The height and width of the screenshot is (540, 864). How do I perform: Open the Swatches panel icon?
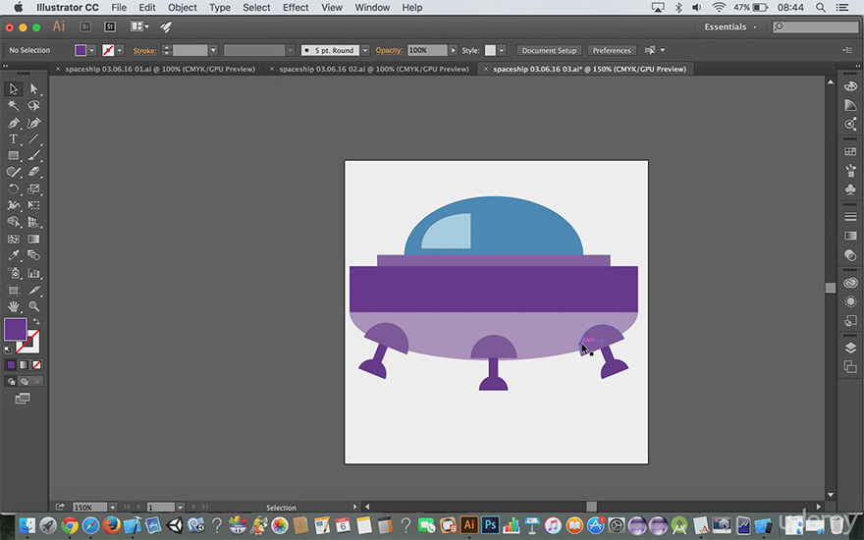(x=850, y=151)
